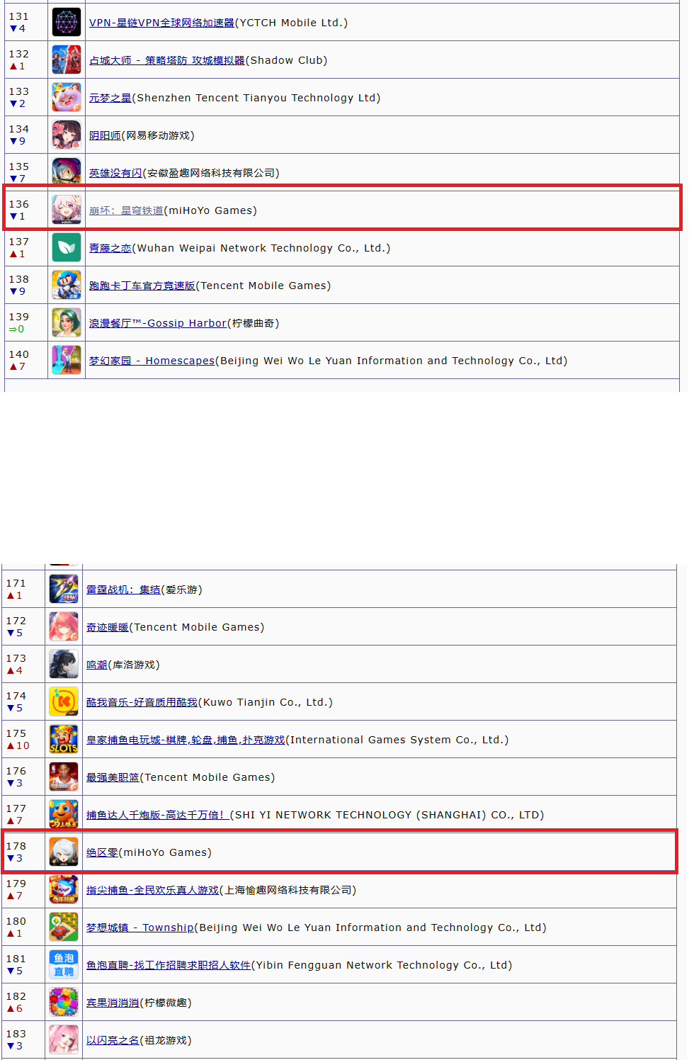Open the 跑跑卡丁车官方竞速版 link
694x1060 pixels.
[x=142, y=286]
